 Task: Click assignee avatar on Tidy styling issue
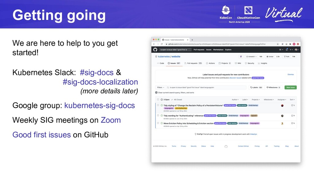pos(282,106)
